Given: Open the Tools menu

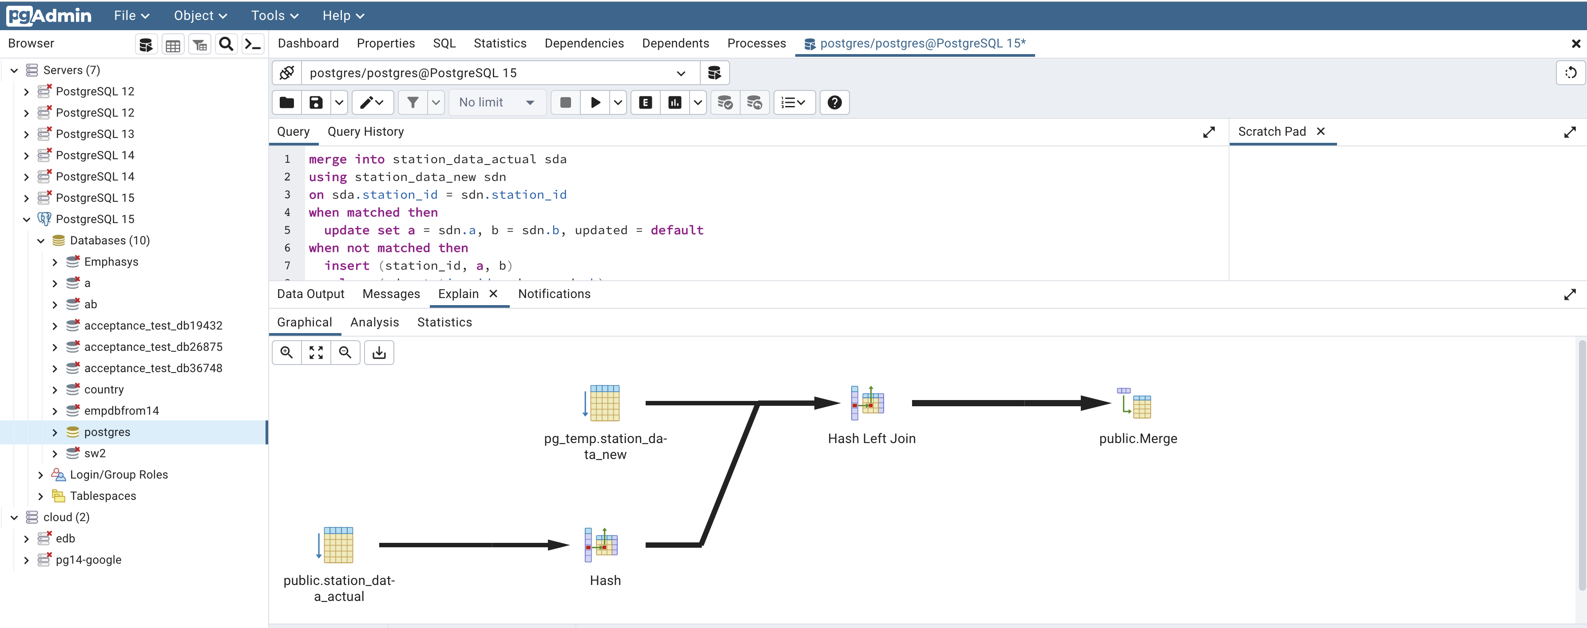Looking at the screenshot, I should [273, 16].
